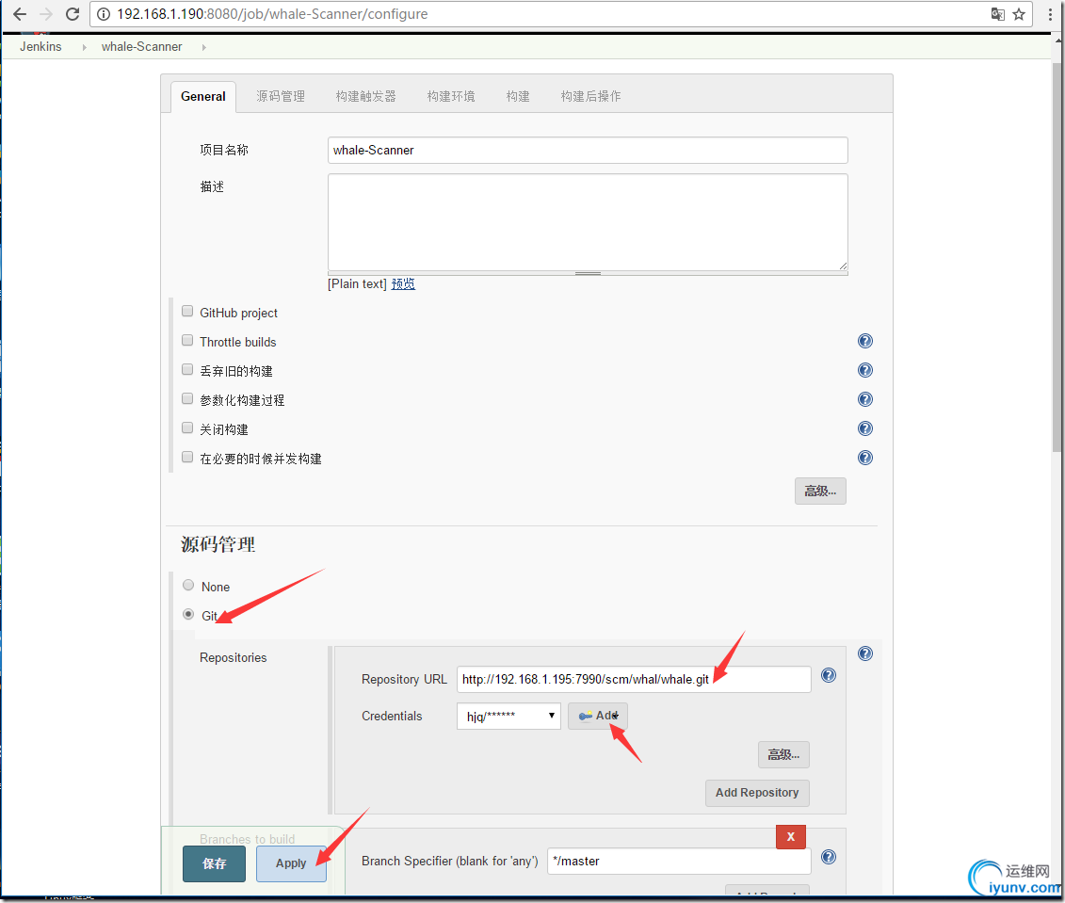Open whale-Scanner breadcrumb link
The width and height of the screenshot is (1065, 903).
click(x=142, y=47)
